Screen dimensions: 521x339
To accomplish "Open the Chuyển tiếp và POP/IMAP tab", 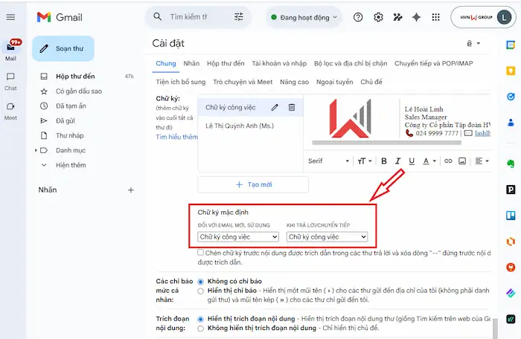I will 433,64.
